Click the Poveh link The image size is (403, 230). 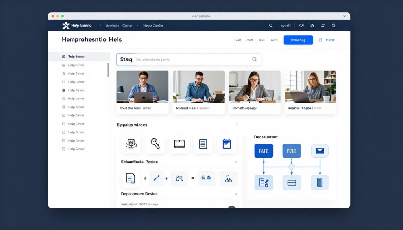pos(331,40)
